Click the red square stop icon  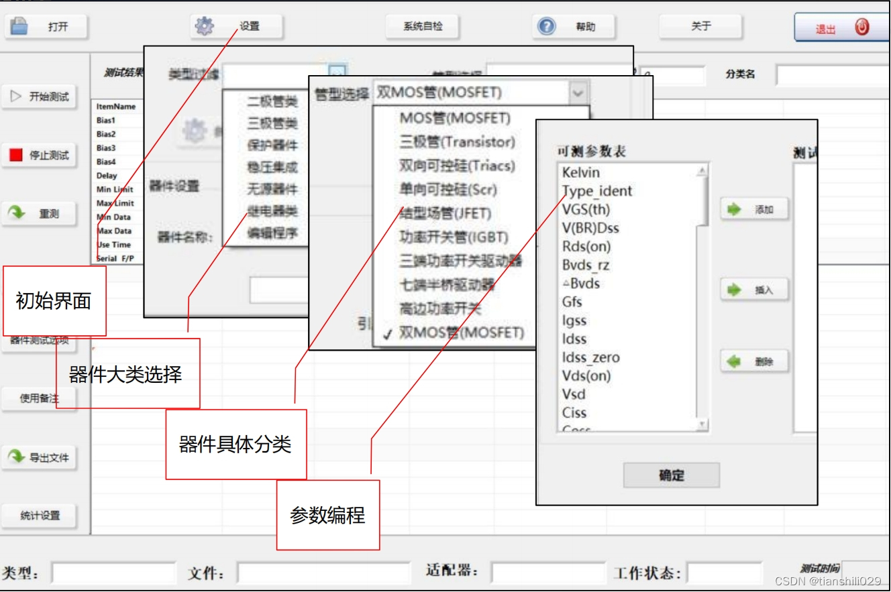click(x=16, y=155)
